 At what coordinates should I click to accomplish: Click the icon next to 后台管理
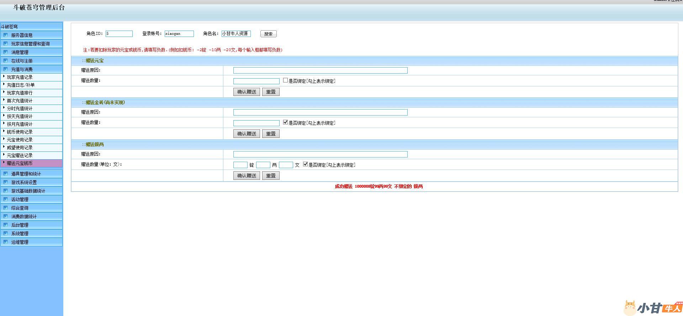click(5, 225)
